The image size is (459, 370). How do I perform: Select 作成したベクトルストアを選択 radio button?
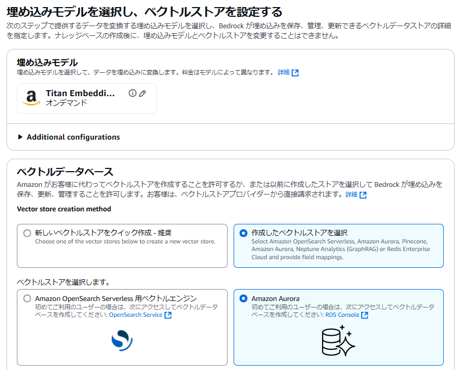pyautogui.click(x=243, y=233)
